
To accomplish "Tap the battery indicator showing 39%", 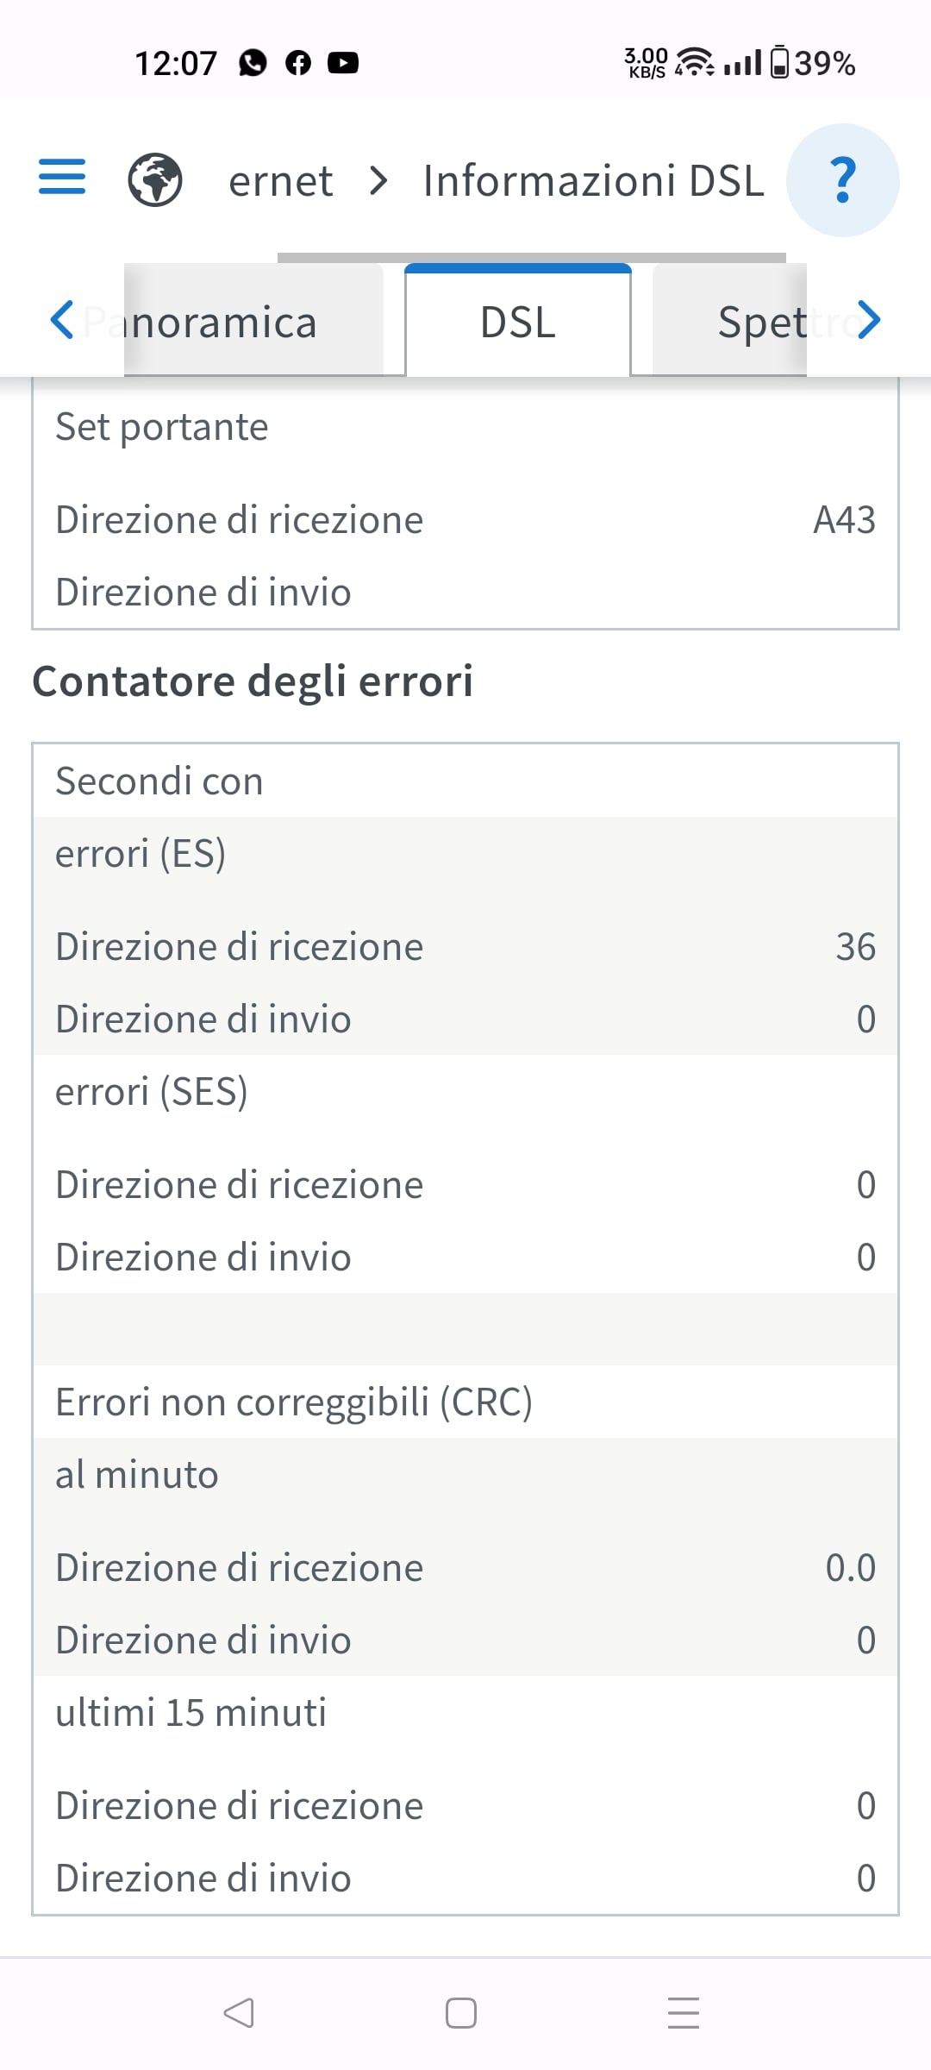I will pos(812,63).
